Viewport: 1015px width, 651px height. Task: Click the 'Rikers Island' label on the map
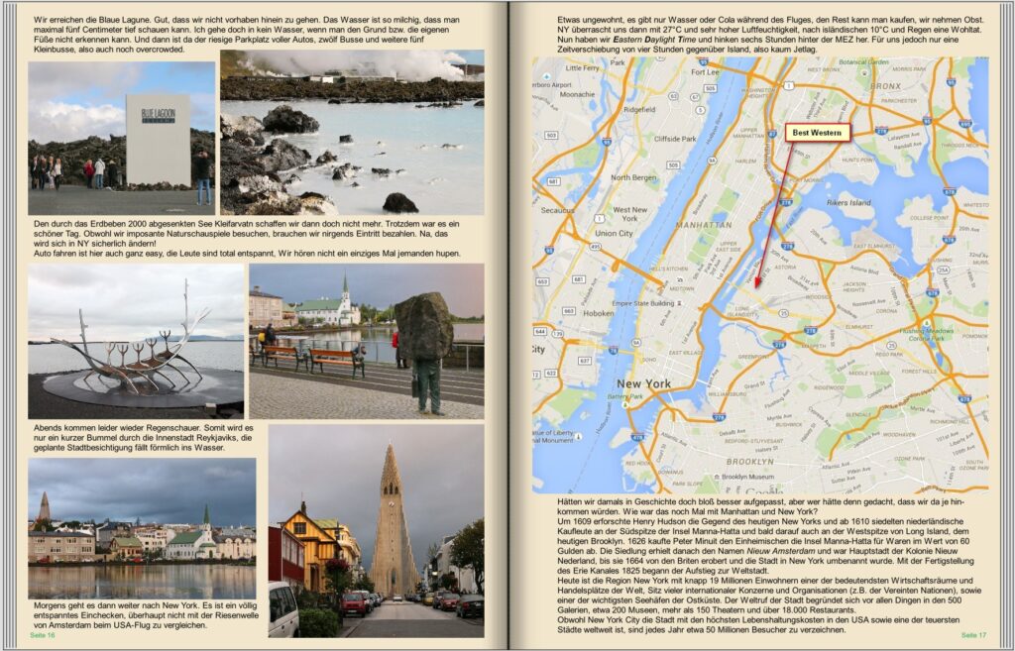click(x=848, y=202)
